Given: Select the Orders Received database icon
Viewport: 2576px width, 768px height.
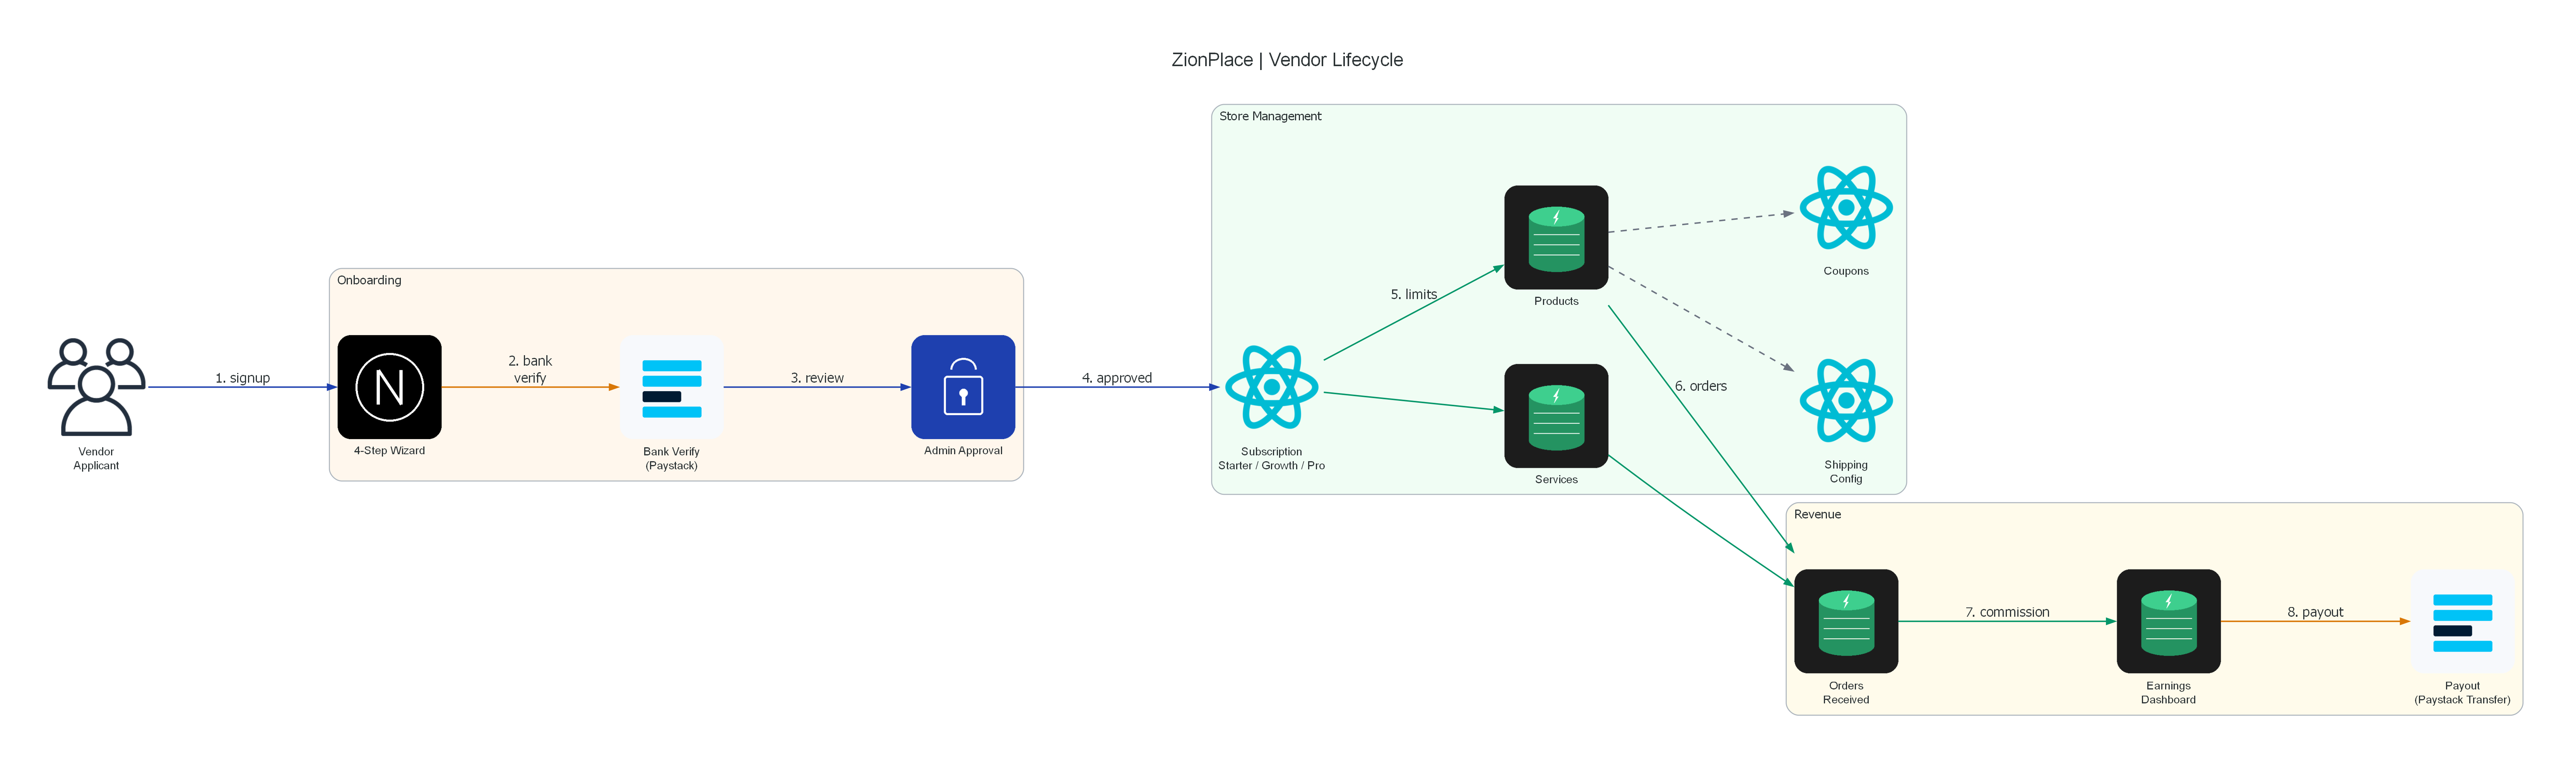Looking at the screenshot, I should pyautogui.click(x=1846, y=621).
